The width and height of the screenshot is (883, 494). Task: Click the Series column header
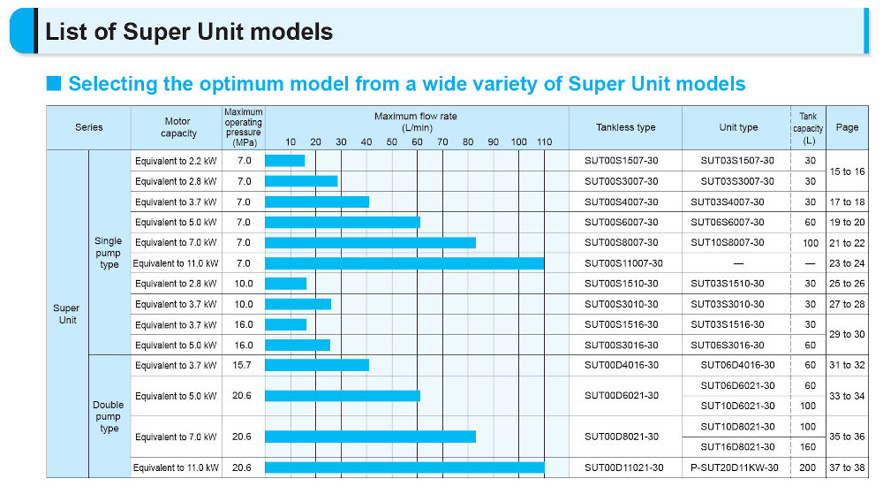click(88, 127)
